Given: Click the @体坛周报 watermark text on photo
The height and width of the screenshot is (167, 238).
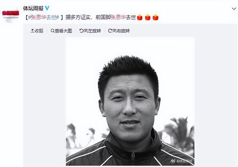Looking at the screenshot, I should click(184, 161).
